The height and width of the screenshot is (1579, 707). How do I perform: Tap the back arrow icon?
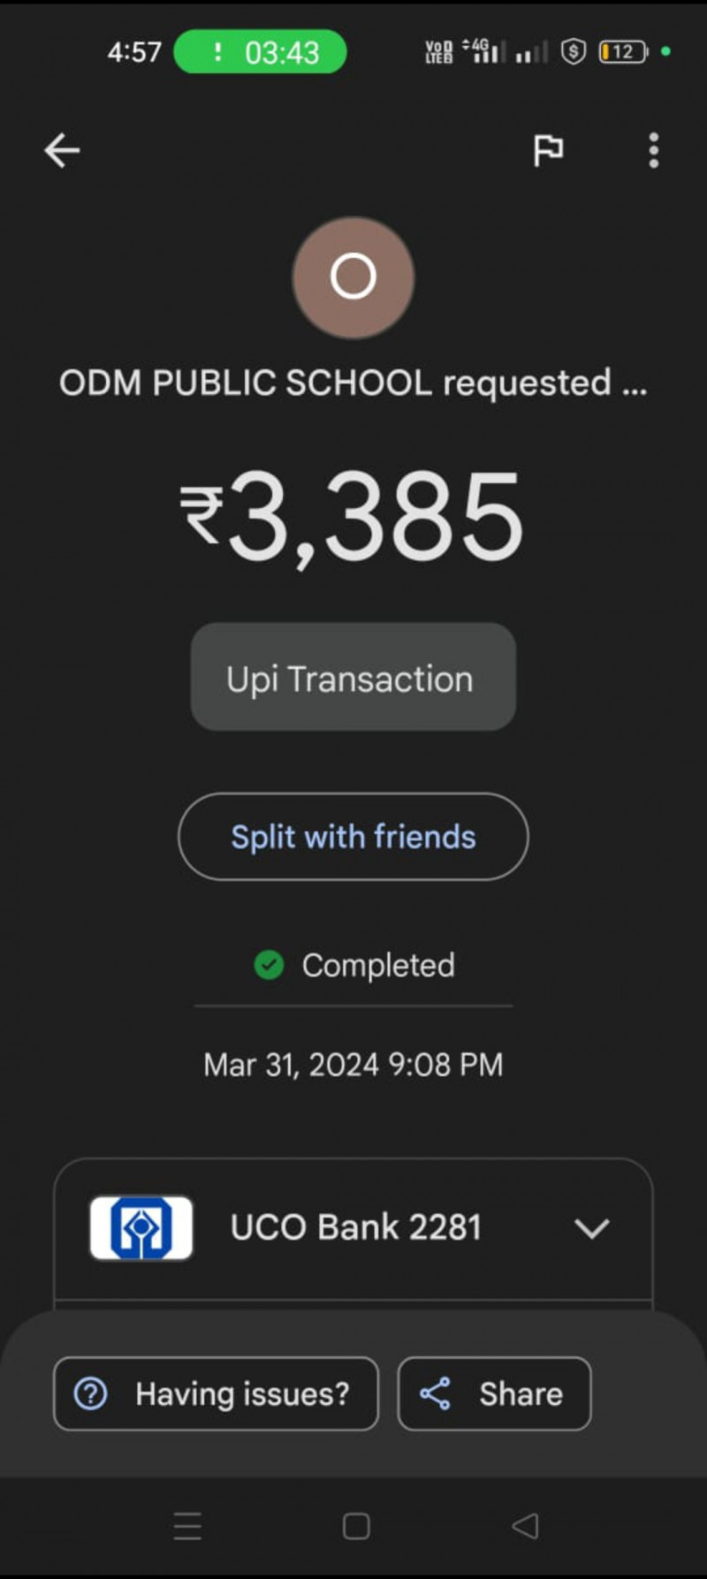62,150
